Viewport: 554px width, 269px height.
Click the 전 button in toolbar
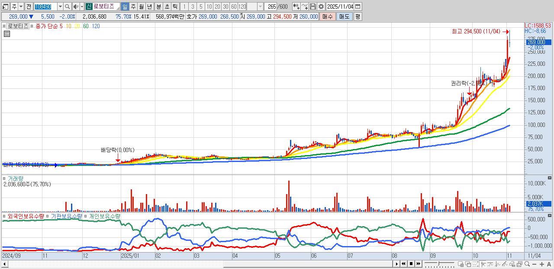point(29,6)
